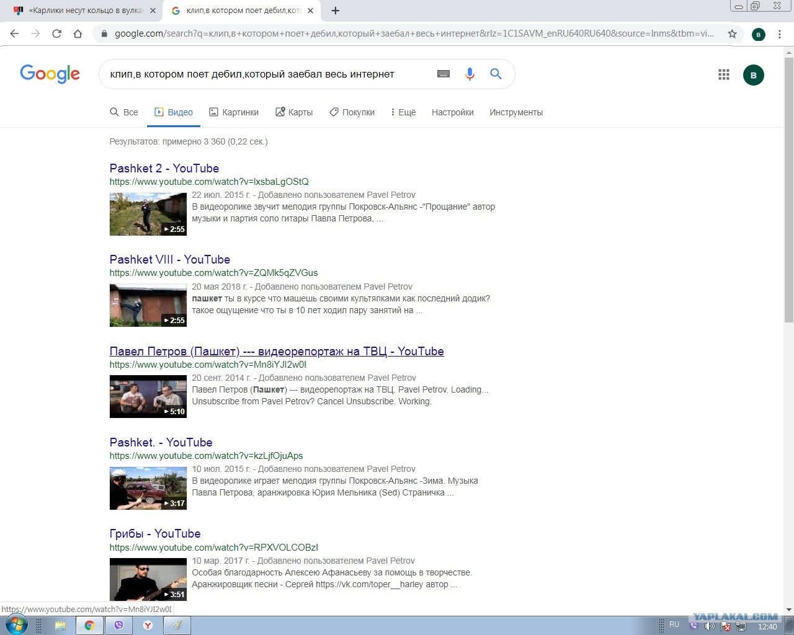Image resolution: width=794 pixels, height=635 pixels.
Task: Open the Google account avatar menu
Action: coord(754,75)
